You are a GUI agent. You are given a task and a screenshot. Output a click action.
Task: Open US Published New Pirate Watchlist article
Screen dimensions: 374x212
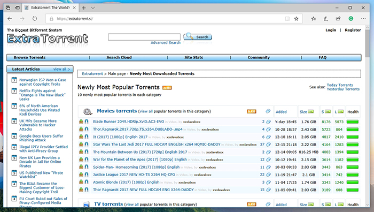41,175
